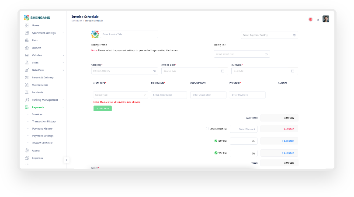Go to Home in sidebar menu
Screen dimensions: 354x197
(35, 25)
